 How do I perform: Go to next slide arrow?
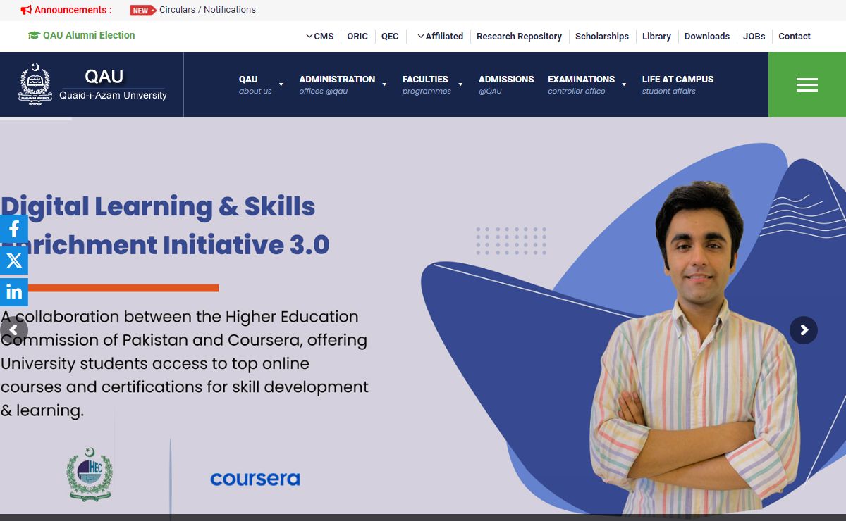(804, 330)
